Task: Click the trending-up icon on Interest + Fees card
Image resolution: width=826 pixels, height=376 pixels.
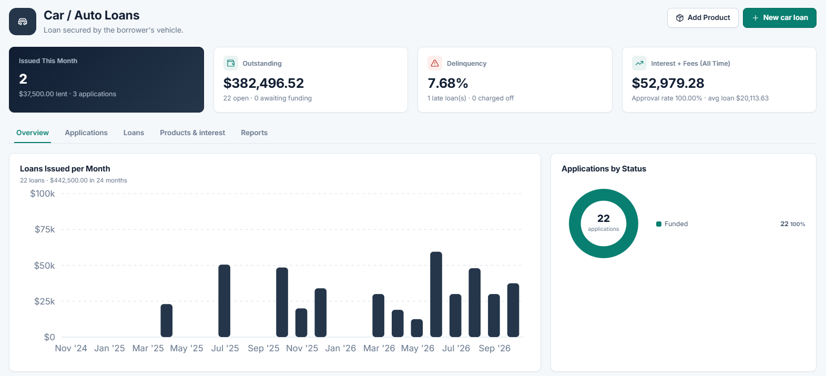Action: (639, 63)
